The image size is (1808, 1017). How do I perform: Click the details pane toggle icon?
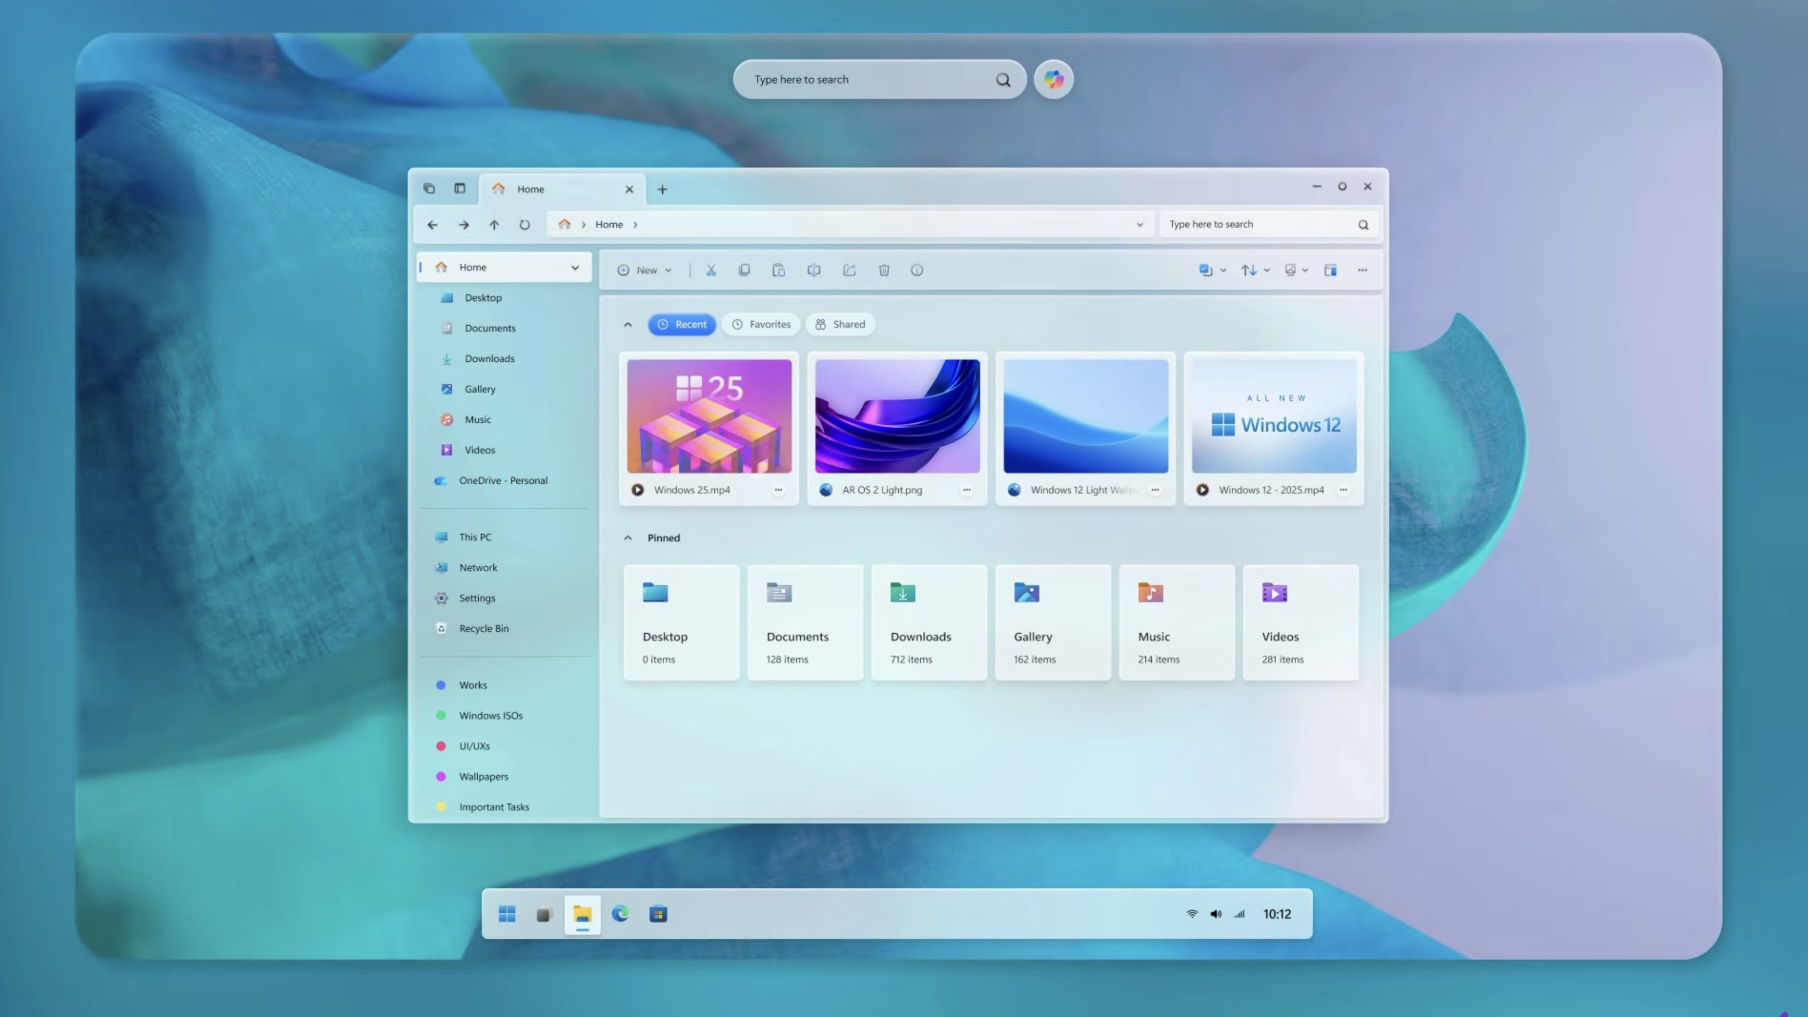pos(1330,270)
